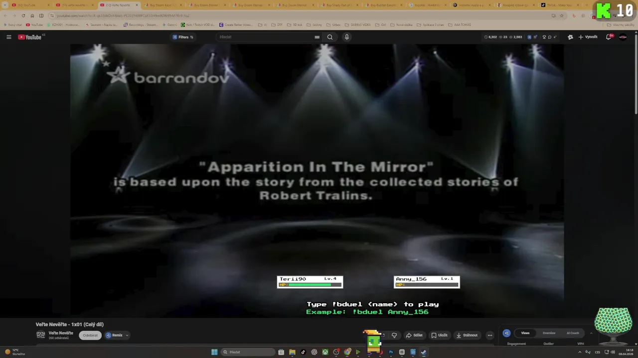This screenshot has width=638, height=358.
Task: Reload the page in the browser
Action: coord(23,15)
